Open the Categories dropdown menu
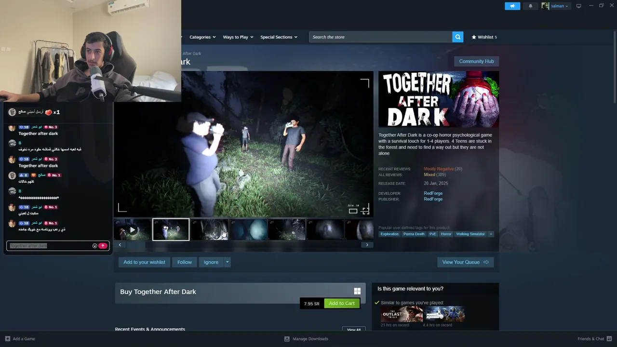The image size is (617, 347). click(x=202, y=37)
